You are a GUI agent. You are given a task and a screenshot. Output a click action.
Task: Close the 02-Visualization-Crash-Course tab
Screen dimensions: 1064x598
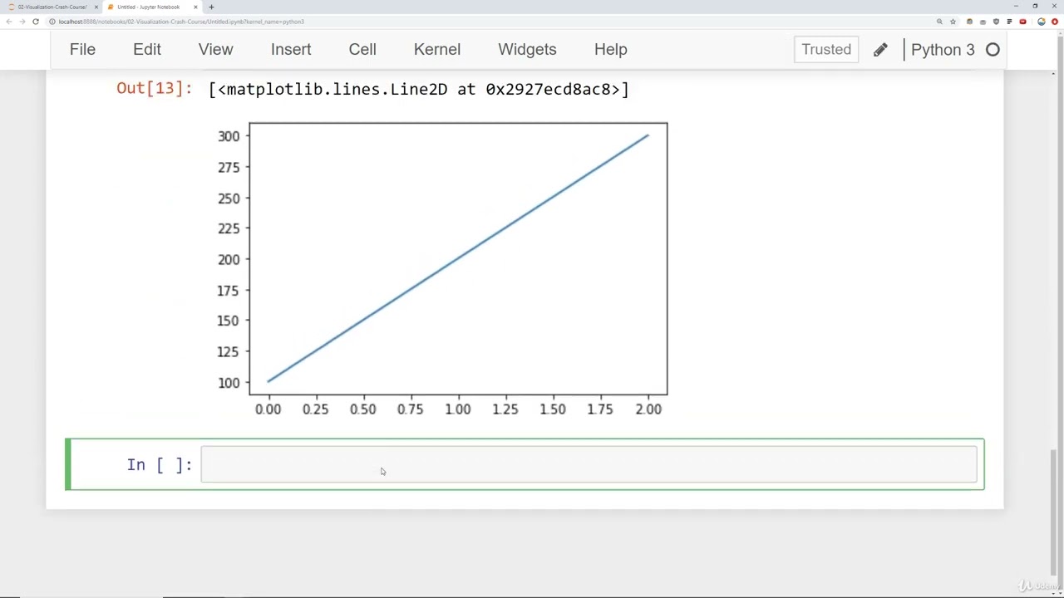click(96, 7)
